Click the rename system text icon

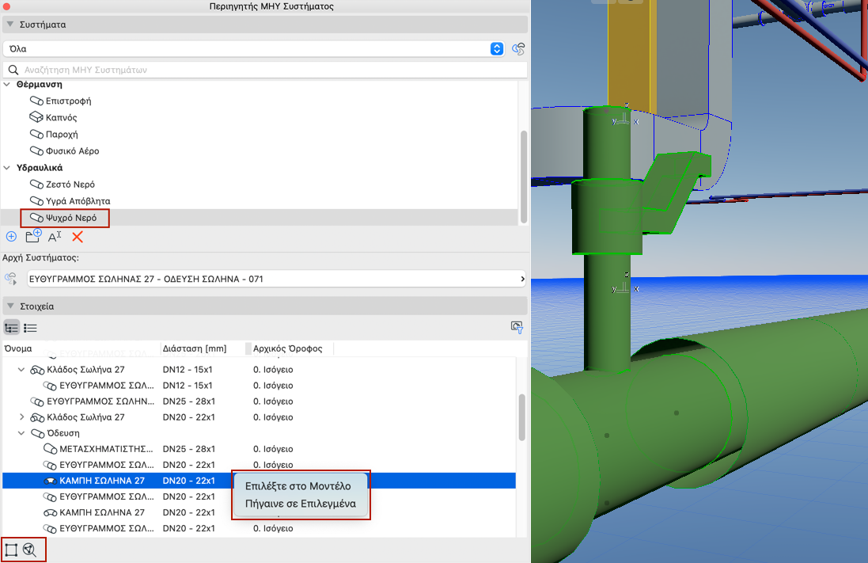pos(55,237)
